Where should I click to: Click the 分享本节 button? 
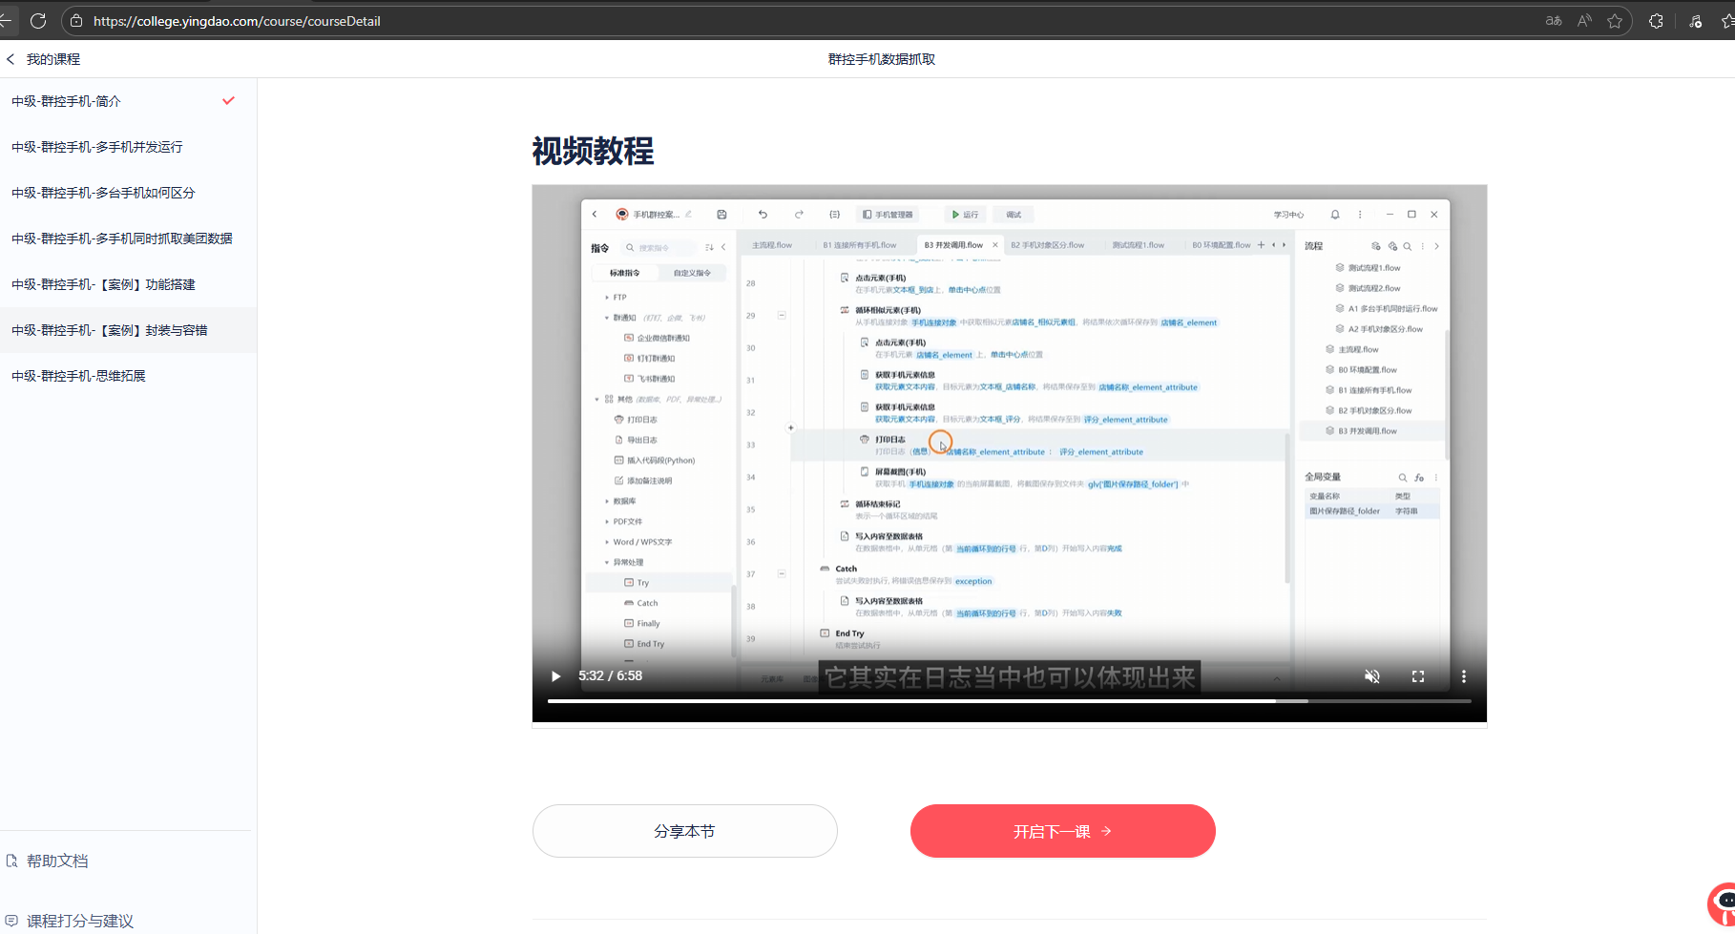coord(685,831)
